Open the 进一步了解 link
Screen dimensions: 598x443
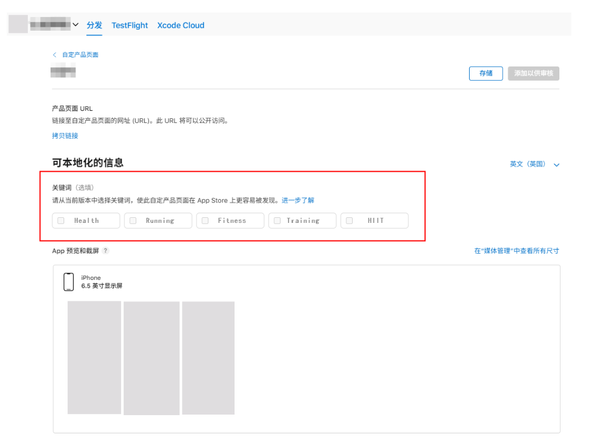pyautogui.click(x=298, y=200)
